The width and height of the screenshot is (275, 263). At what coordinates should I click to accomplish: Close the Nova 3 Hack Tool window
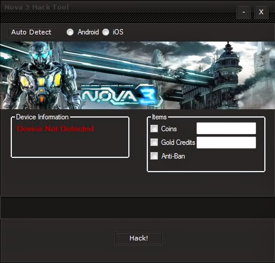click(x=261, y=12)
